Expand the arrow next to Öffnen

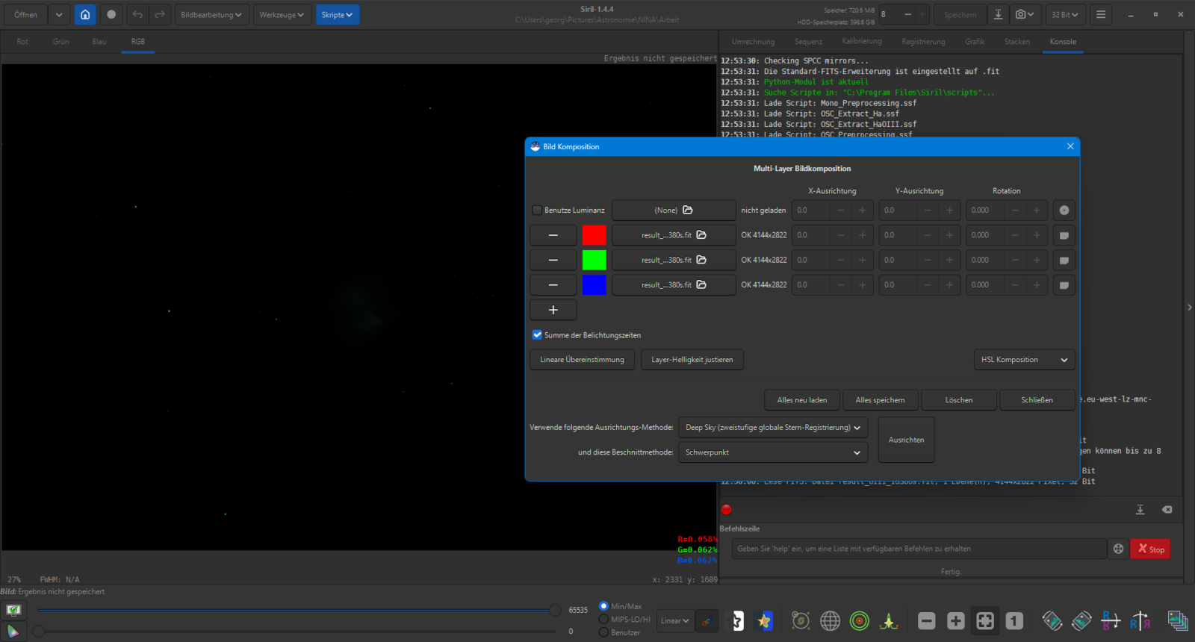click(59, 15)
